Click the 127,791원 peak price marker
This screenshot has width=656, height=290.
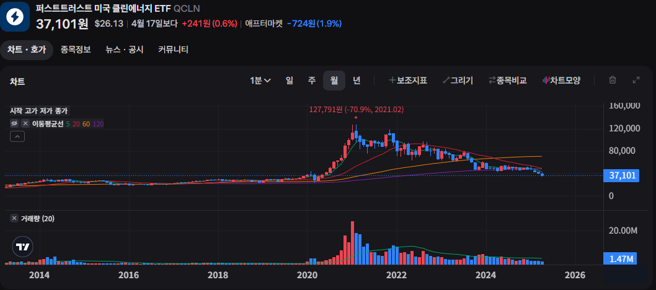tap(357, 110)
